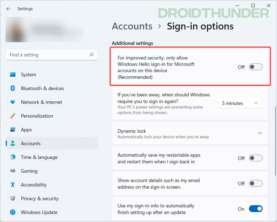277x222 pixels.
Task: Open the 5 minutes sign-in dropdown
Action: point(240,103)
